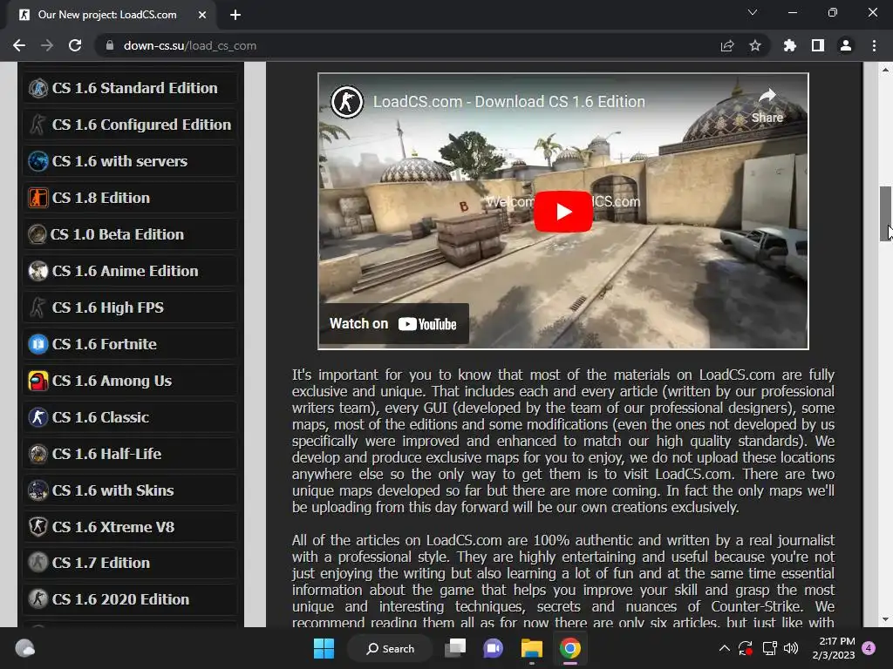893x669 pixels.
Task: Open CS 1.6 with Skins text link
Action: [112, 490]
